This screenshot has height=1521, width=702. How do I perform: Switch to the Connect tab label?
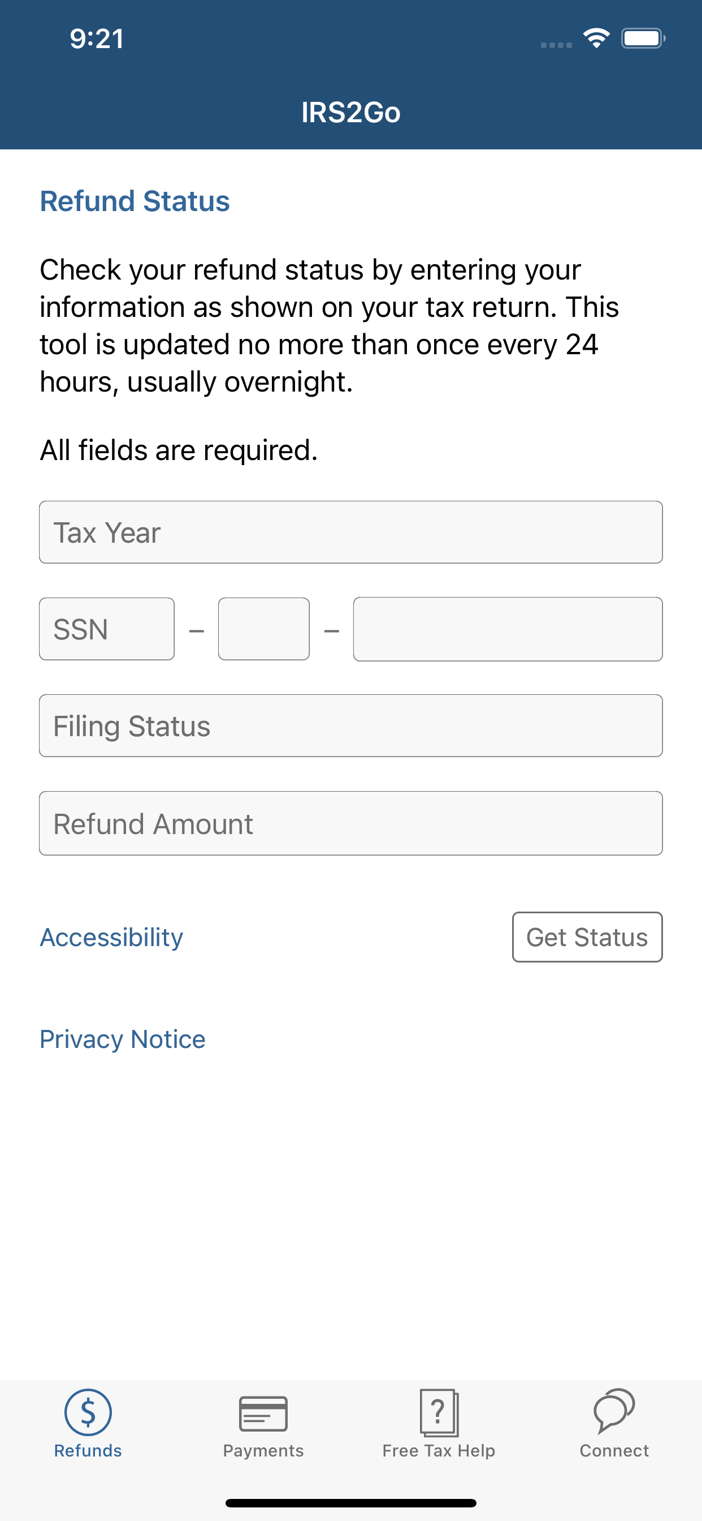(x=614, y=1451)
